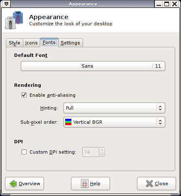Click the RGB stripes sub-pixel icon
This screenshot has width=181, height=196.
click(68, 122)
